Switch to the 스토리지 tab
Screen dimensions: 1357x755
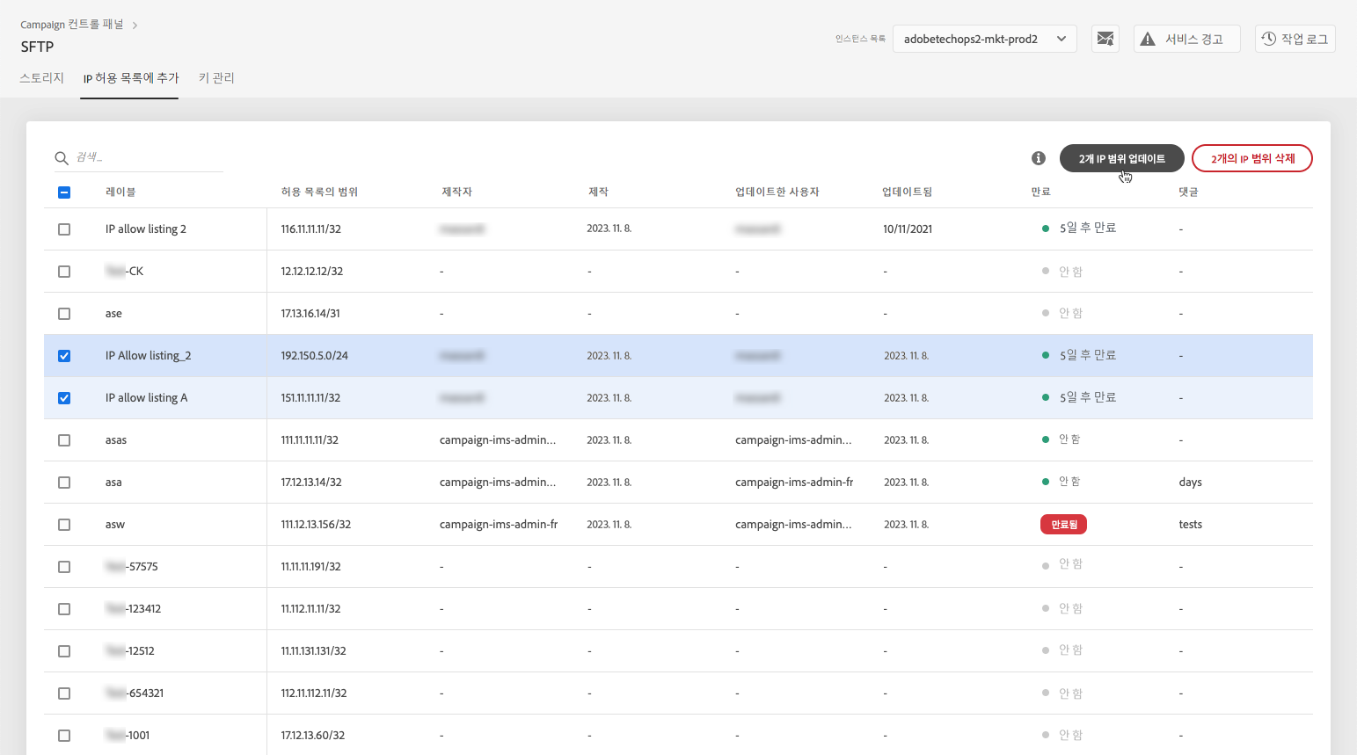42,78
